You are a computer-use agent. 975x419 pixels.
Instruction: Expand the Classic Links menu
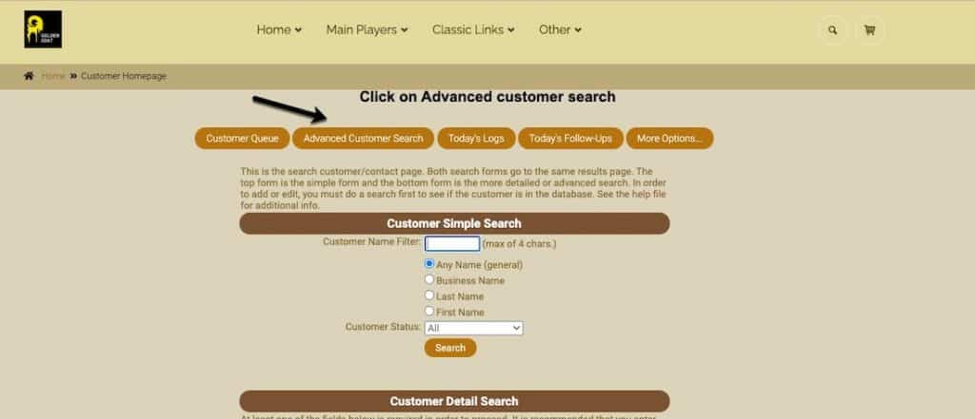[x=473, y=29]
